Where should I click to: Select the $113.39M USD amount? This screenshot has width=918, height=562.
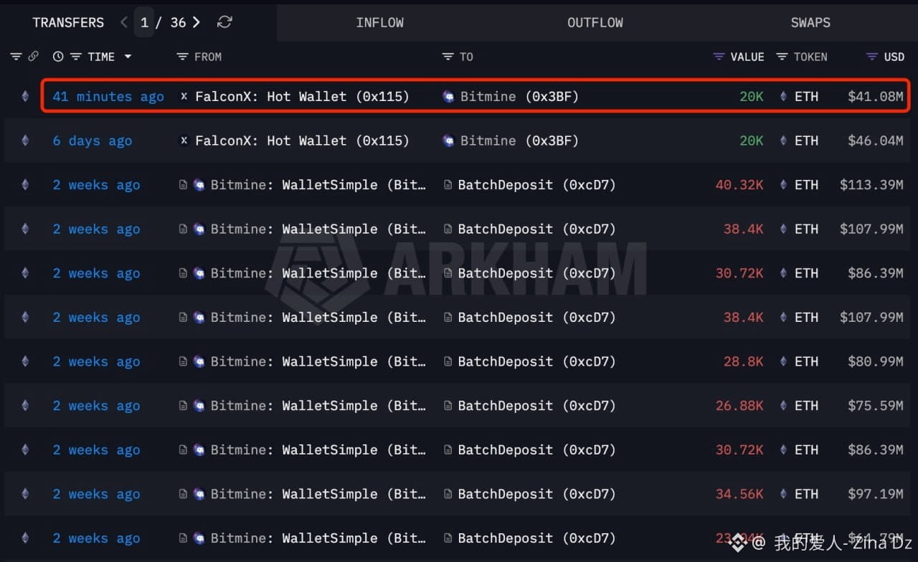(x=872, y=185)
